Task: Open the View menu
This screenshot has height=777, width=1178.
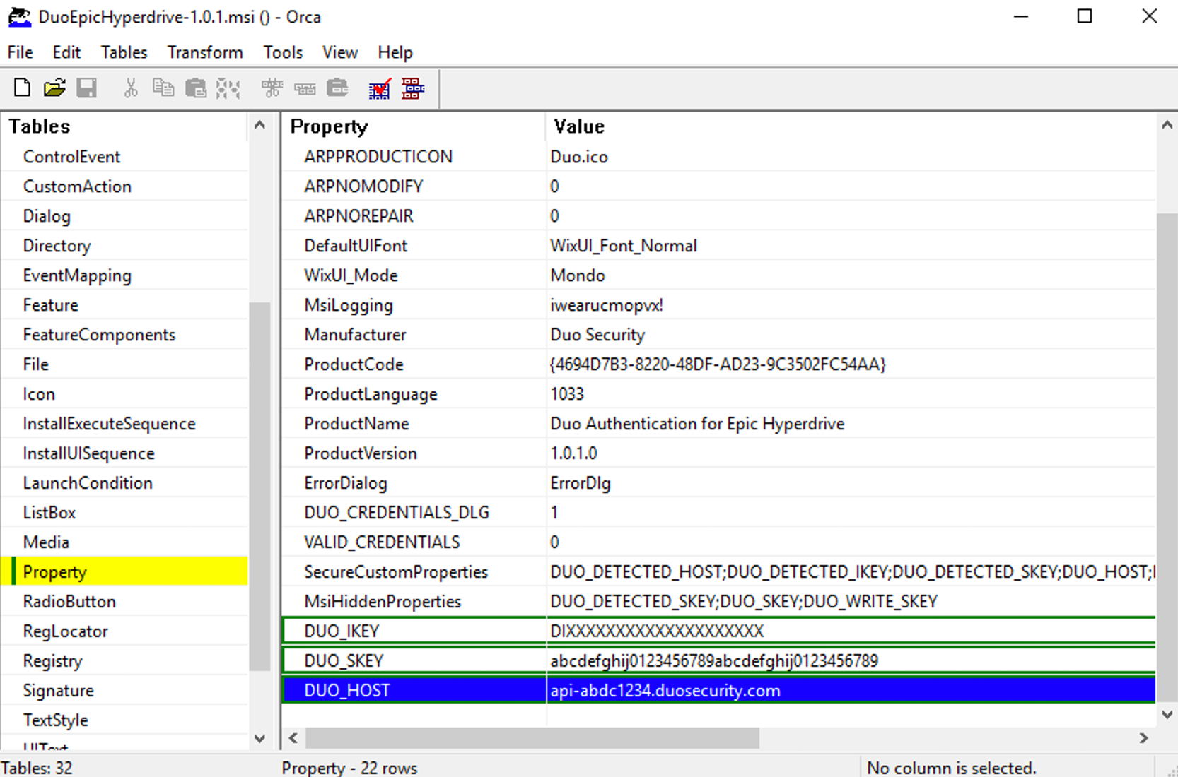Action: pyautogui.click(x=340, y=52)
